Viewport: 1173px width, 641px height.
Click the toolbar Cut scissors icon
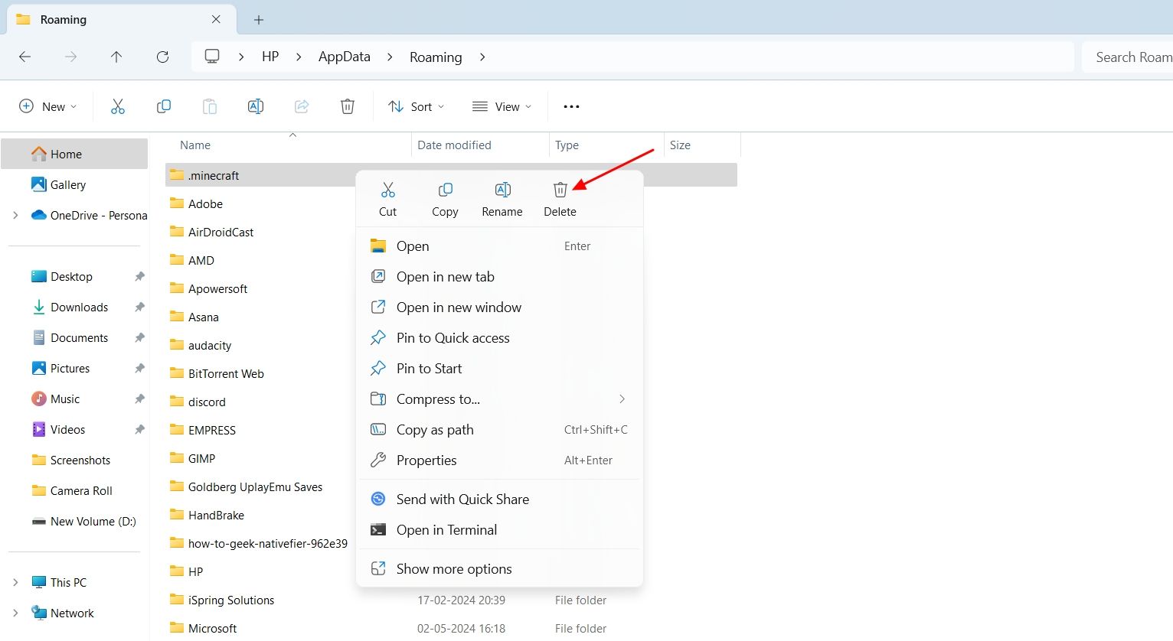pos(117,106)
